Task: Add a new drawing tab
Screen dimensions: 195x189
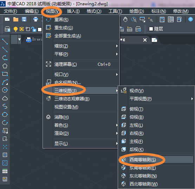Action: [x=154, y=40]
